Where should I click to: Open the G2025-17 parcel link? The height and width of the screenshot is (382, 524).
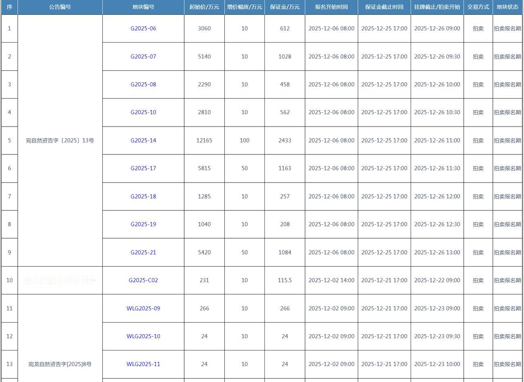tap(143, 168)
